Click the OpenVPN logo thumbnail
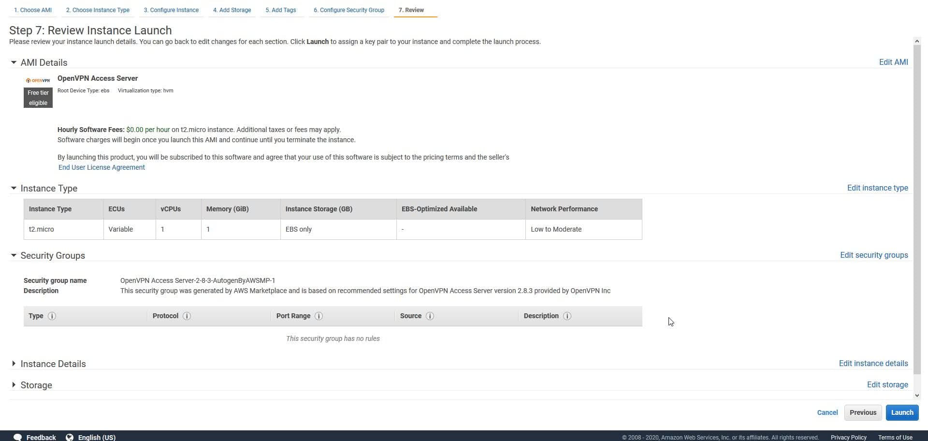This screenshot has width=928, height=441. [38, 80]
